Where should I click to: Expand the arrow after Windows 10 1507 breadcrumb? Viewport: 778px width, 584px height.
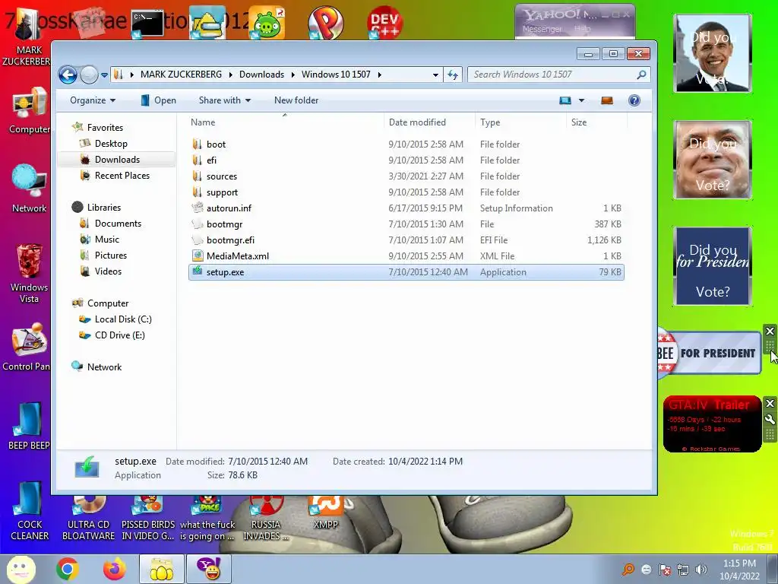click(380, 75)
